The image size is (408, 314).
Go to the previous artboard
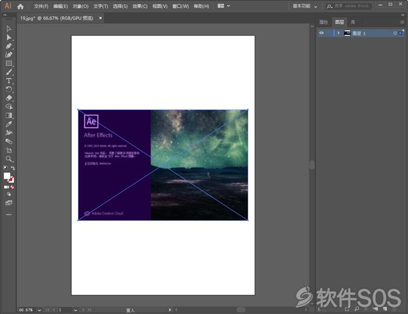(54, 310)
